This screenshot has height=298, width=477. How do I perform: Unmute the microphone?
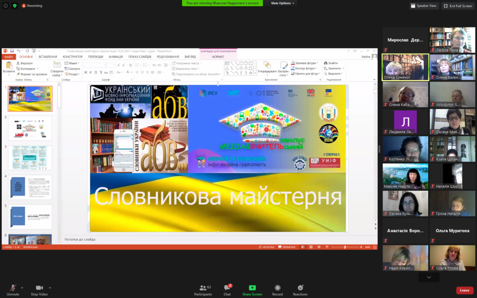click(x=13, y=288)
